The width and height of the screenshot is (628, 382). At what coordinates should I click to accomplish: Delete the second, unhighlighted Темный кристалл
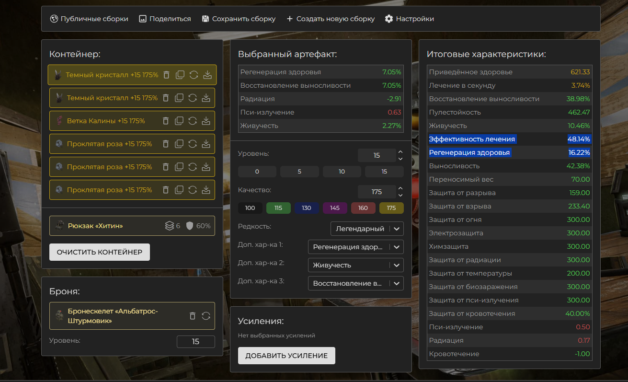pos(166,98)
